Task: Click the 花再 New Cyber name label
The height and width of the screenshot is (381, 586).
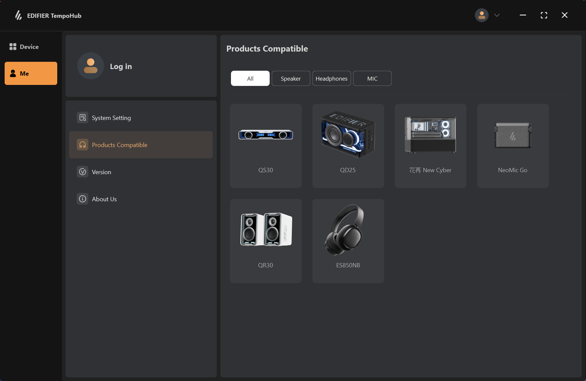Action: point(430,170)
